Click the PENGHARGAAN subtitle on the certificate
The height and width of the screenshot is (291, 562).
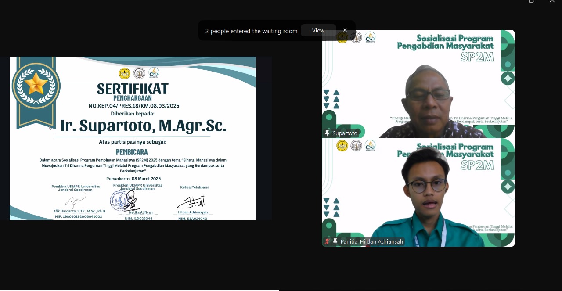[x=133, y=98]
